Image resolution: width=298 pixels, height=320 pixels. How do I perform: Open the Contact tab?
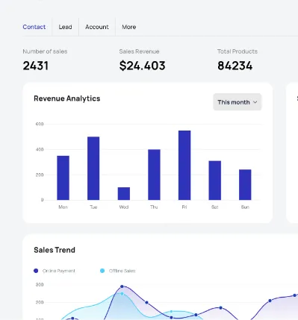click(34, 27)
